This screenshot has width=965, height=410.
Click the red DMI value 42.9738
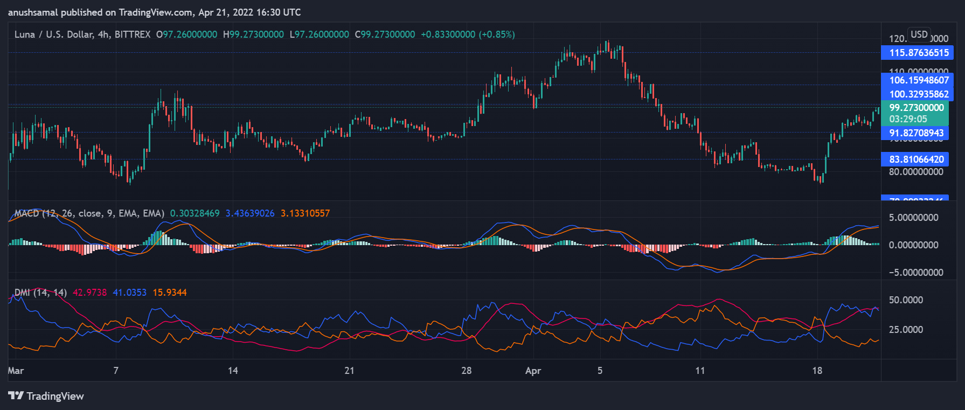tap(89, 293)
